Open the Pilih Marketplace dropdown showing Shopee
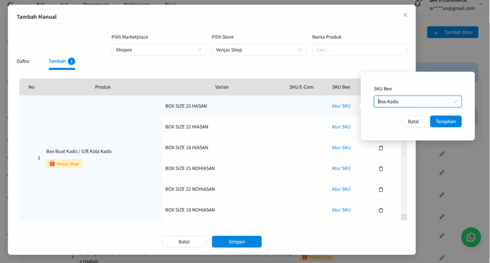The height and width of the screenshot is (263, 490). point(159,50)
